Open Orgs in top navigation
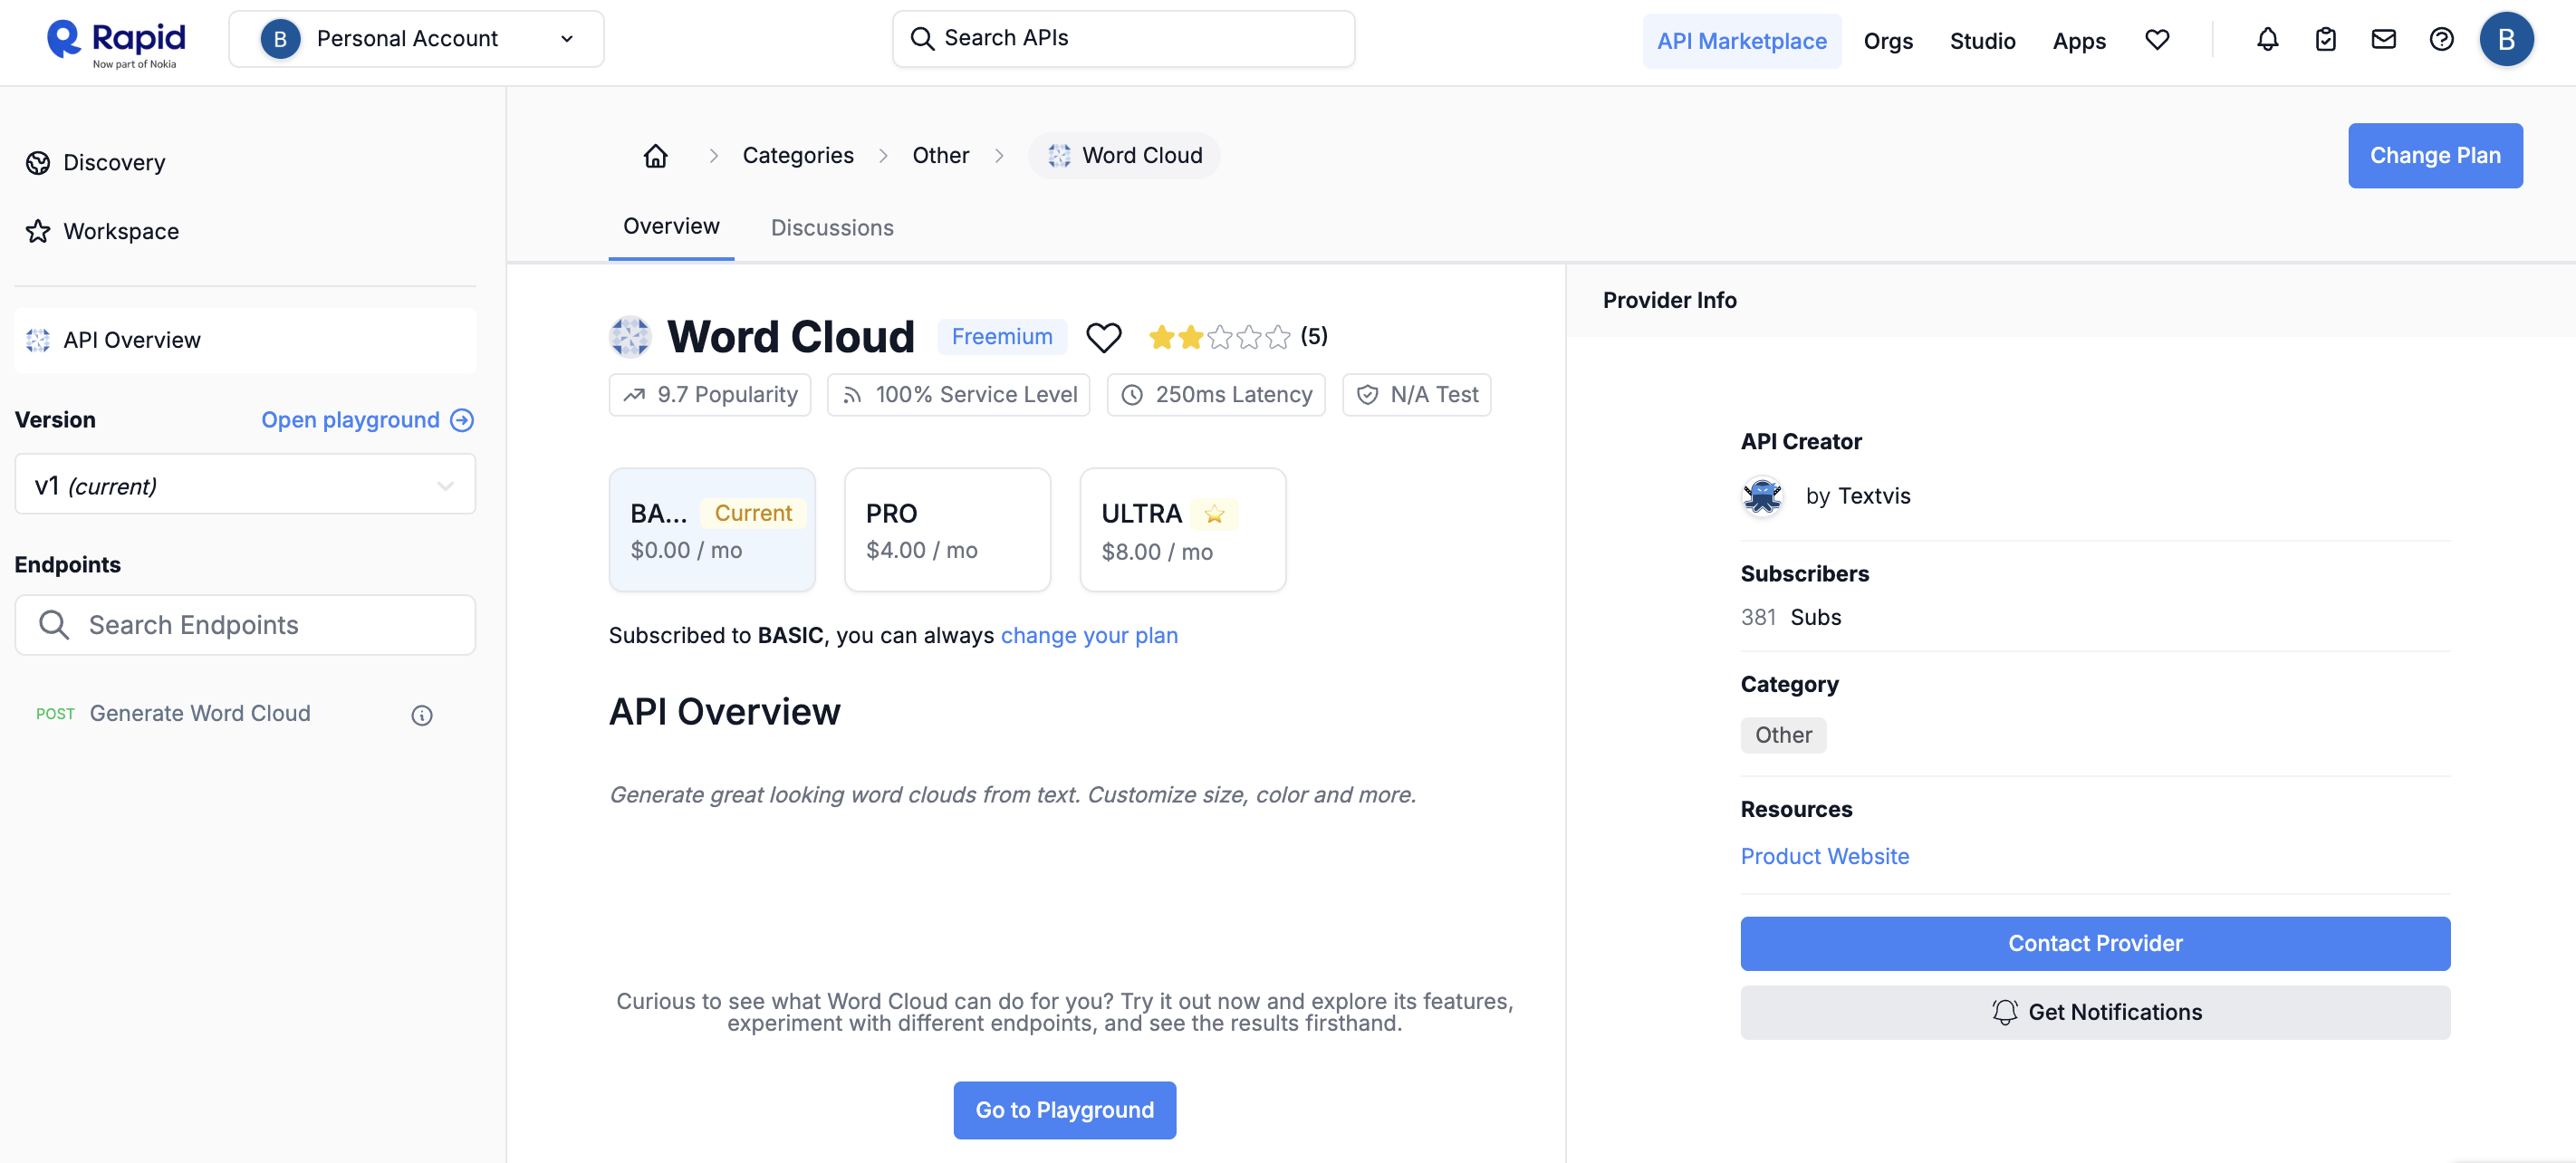 pyautogui.click(x=1888, y=41)
